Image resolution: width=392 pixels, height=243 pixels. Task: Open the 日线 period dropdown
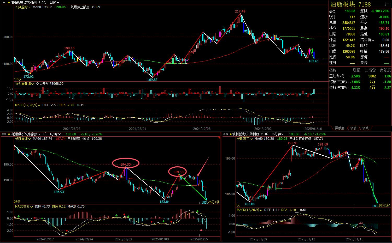point(54,2)
